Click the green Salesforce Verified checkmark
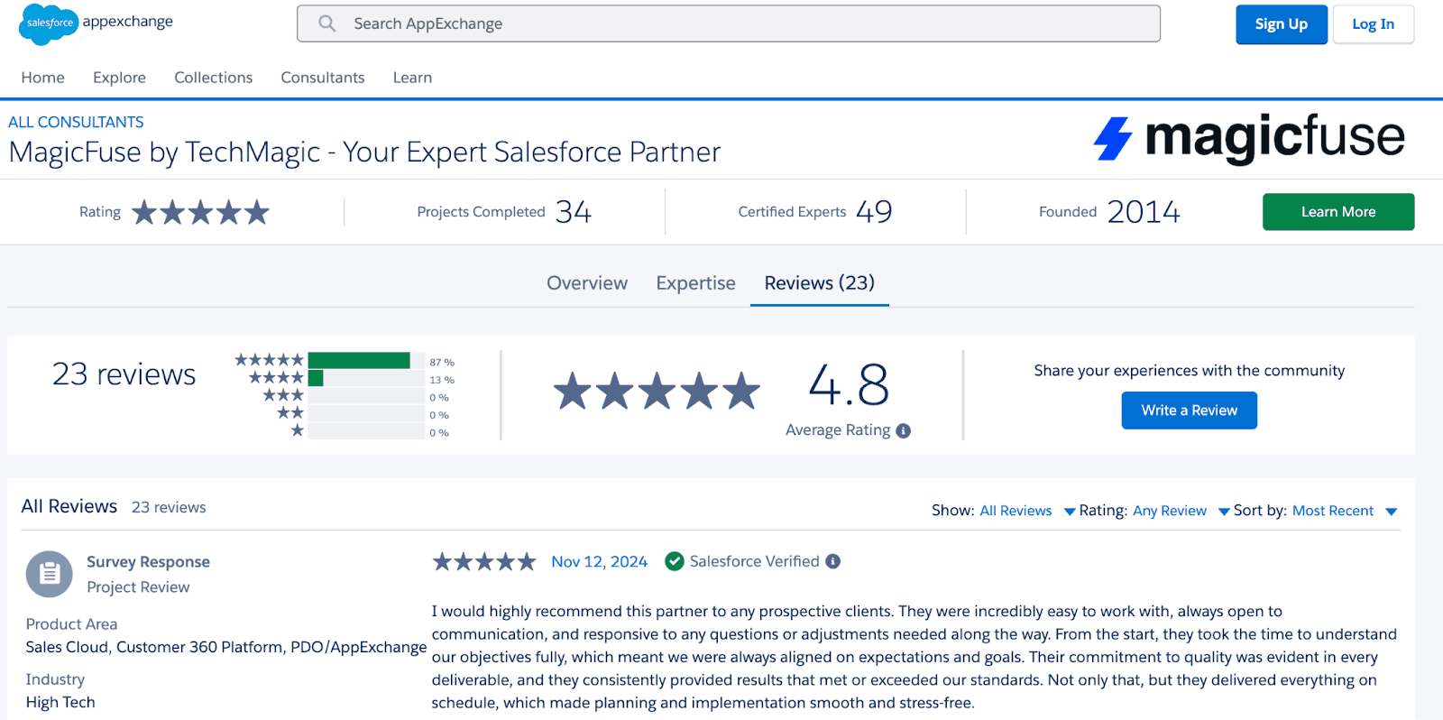 coord(674,561)
